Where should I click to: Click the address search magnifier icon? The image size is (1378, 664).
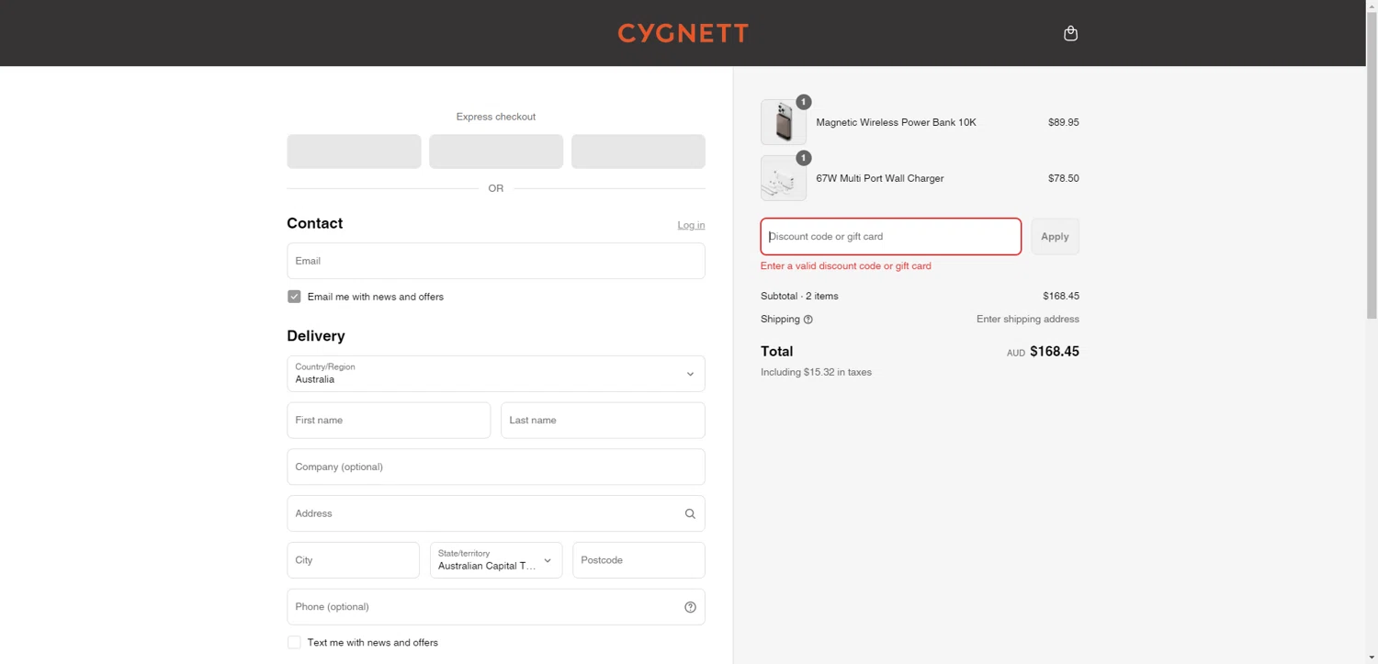[690, 513]
